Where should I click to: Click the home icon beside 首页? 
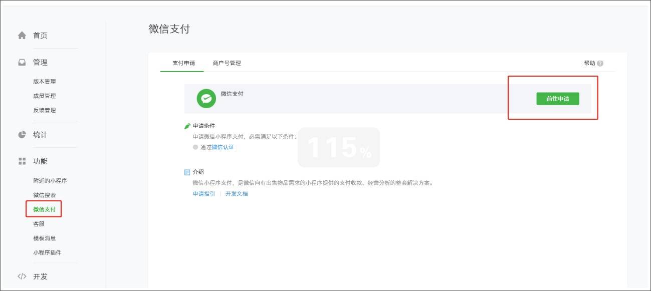[22, 35]
